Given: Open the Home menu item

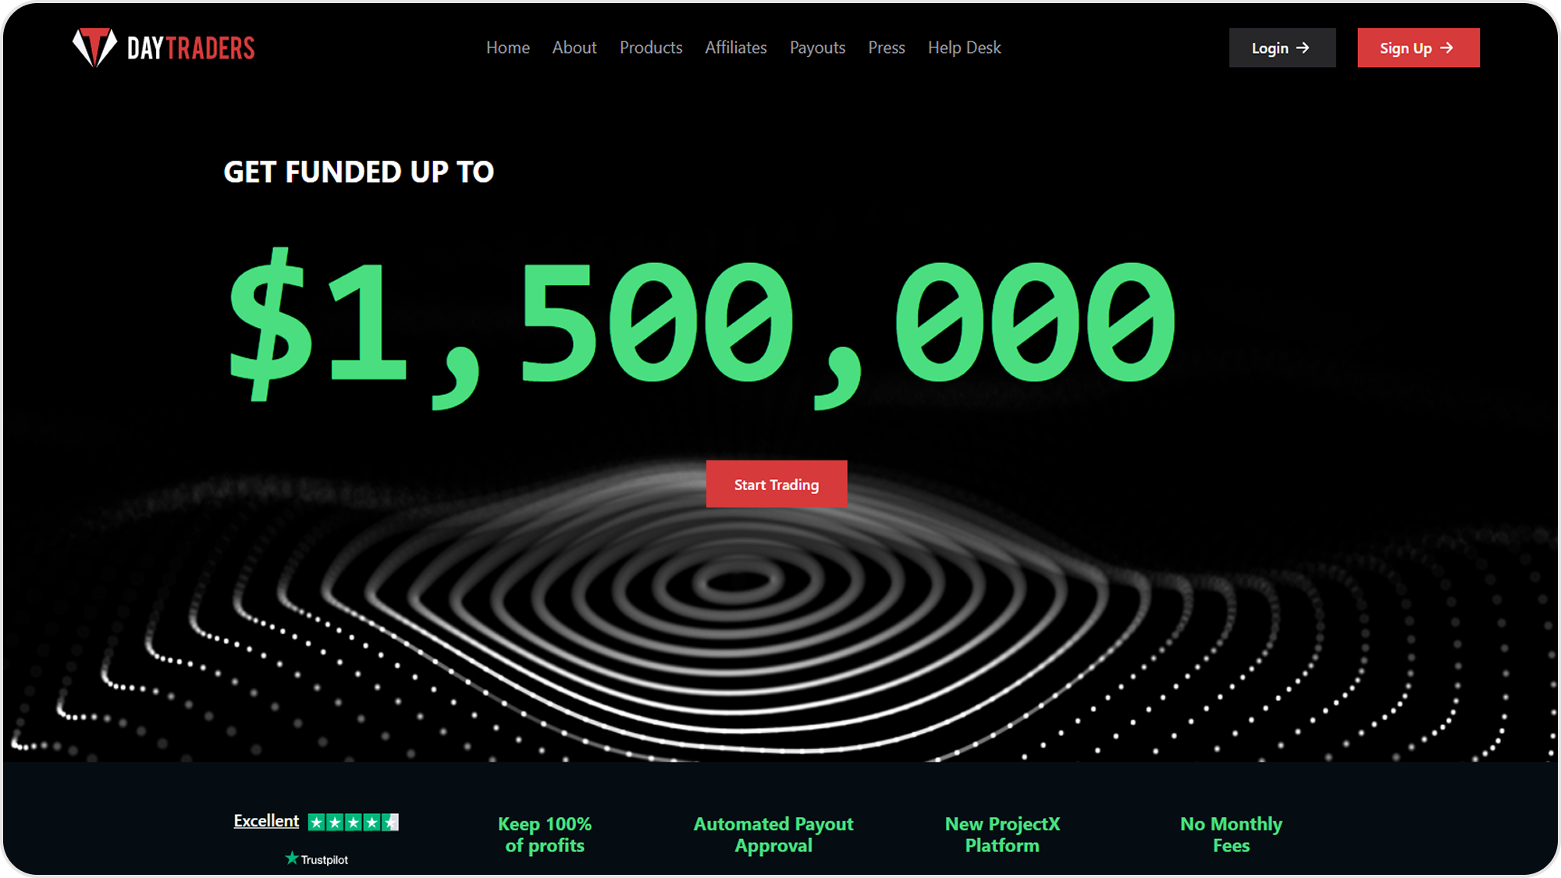Looking at the screenshot, I should tap(507, 48).
